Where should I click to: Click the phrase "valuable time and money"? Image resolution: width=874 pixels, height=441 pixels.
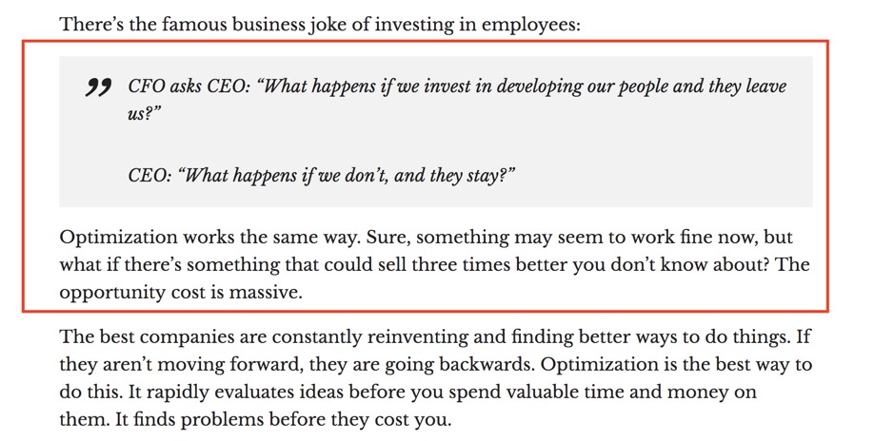click(x=629, y=392)
